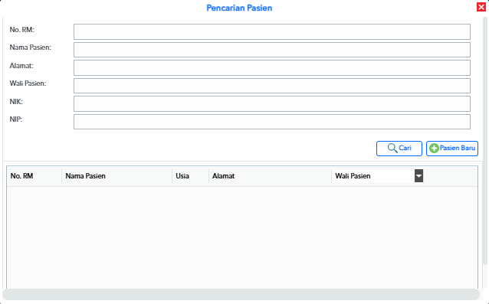This screenshot has width=489, height=304.
Task: Open the Wali Pasien column dropdown arrow
Action: [x=418, y=176]
